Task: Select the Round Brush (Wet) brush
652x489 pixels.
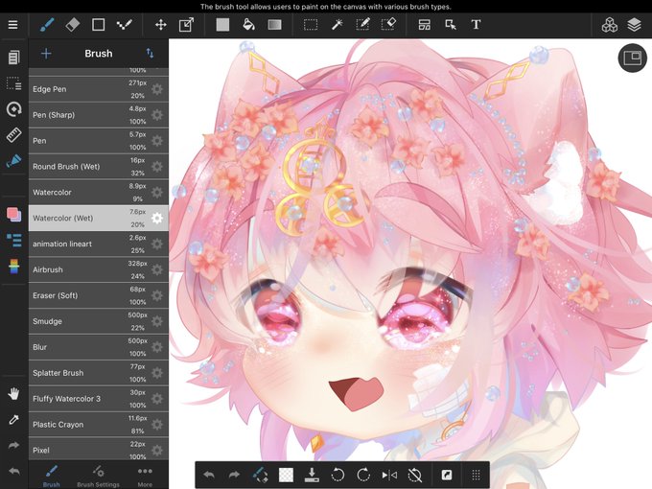Action: (x=99, y=166)
